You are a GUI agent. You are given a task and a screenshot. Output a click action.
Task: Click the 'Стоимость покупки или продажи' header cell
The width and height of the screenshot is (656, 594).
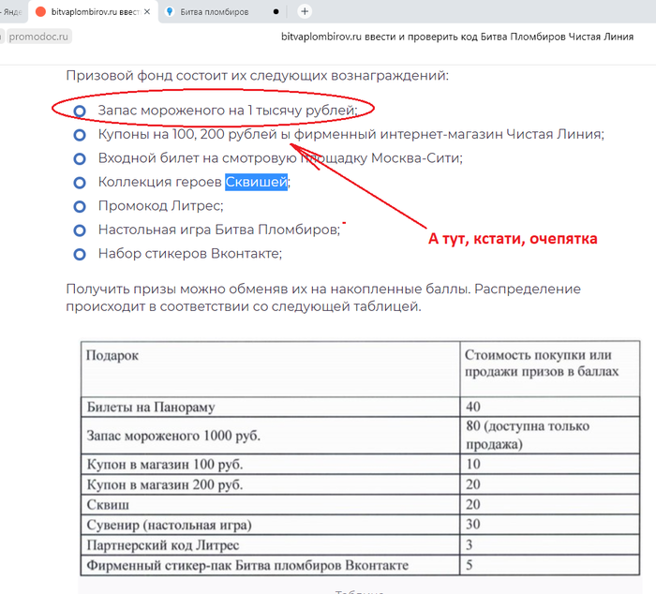pos(550,369)
